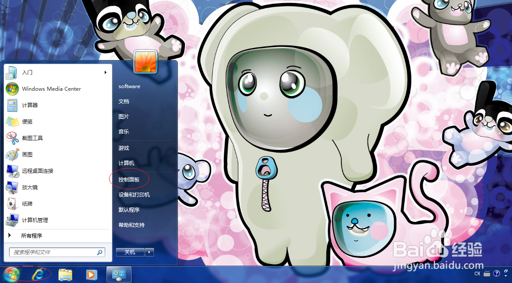This screenshot has height=283, width=512.
Task: Launch 截图工具 (Snipping Tool)
Action: pos(58,138)
